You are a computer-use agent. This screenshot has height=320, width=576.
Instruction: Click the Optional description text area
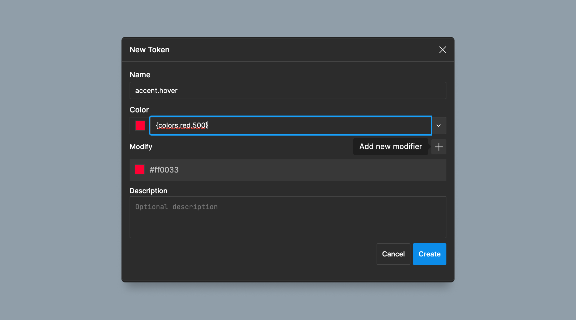pyautogui.click(x=288, y=217)
